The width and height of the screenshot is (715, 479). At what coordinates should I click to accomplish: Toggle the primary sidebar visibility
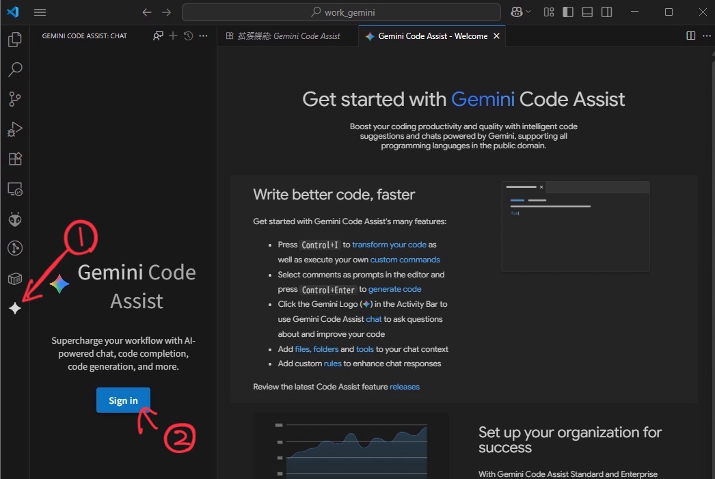click(567, 12)
